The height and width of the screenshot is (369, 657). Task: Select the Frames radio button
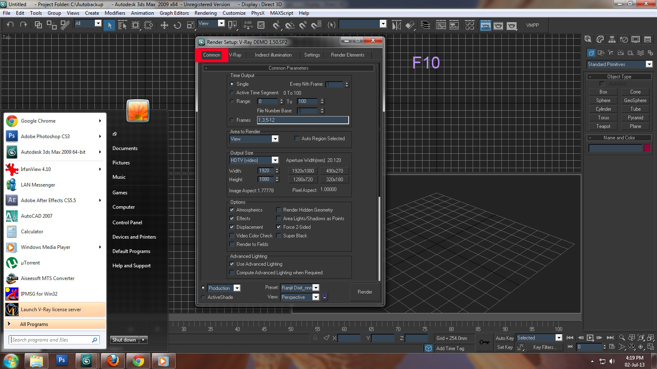(232, 120)
